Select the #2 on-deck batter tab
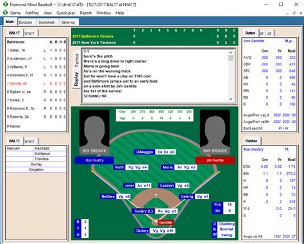This screenshot has height=244, width=304. click(262, 33)
